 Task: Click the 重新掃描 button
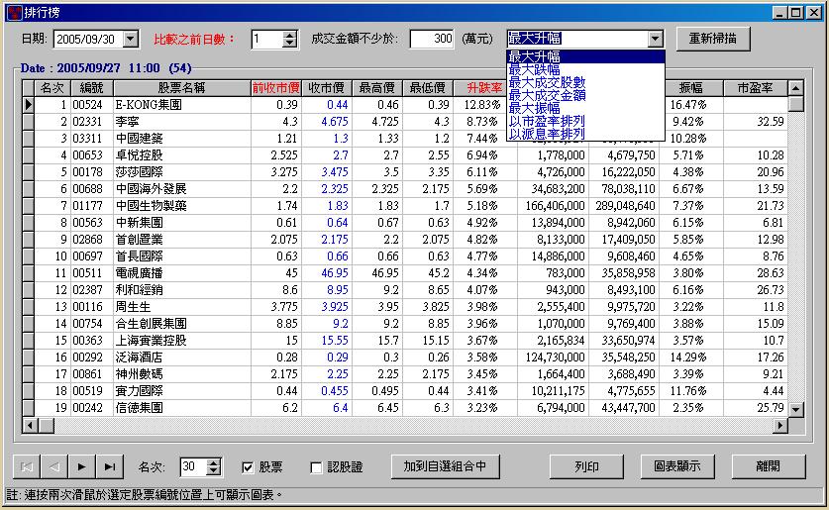pos(713,39)
